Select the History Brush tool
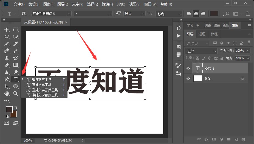The image size is (254, 144). coord(16,58)
